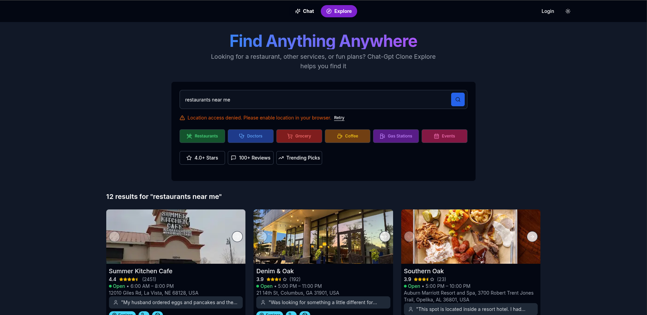
Task: Toggle the light/dark theme sun icon
Action: point(568,11)
